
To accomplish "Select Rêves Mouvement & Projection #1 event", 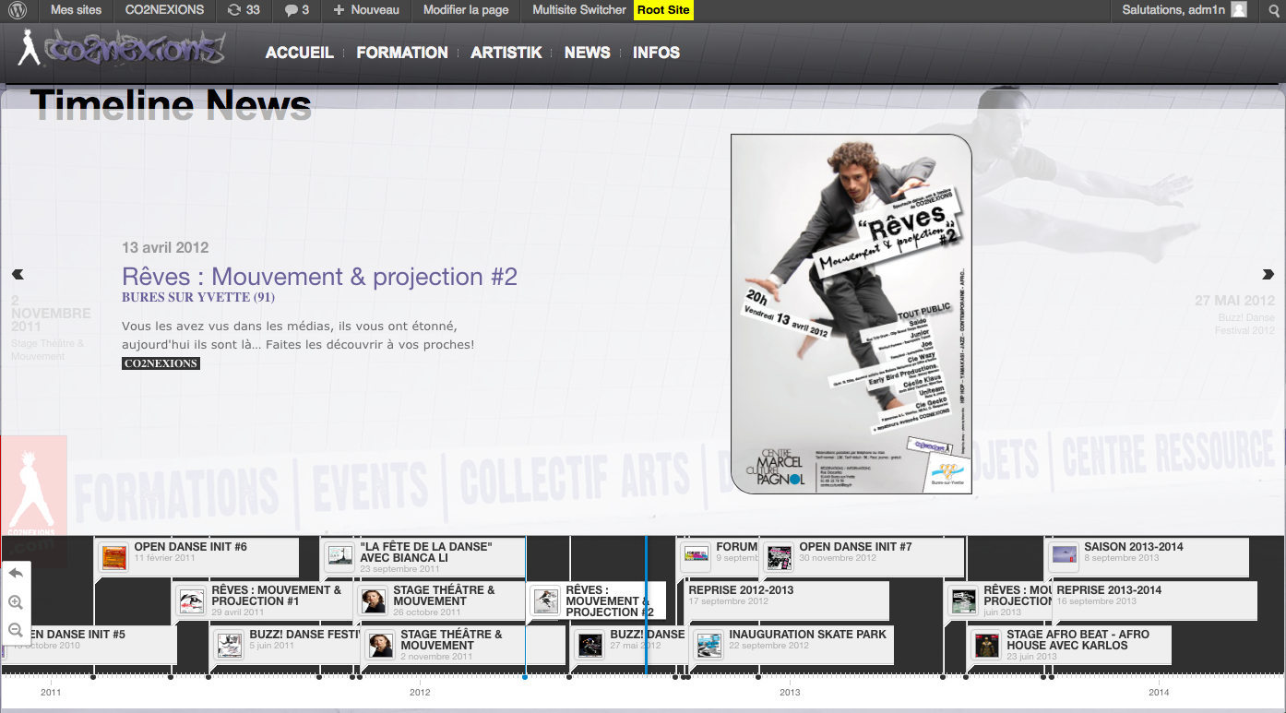I will [x=264, y=600].
